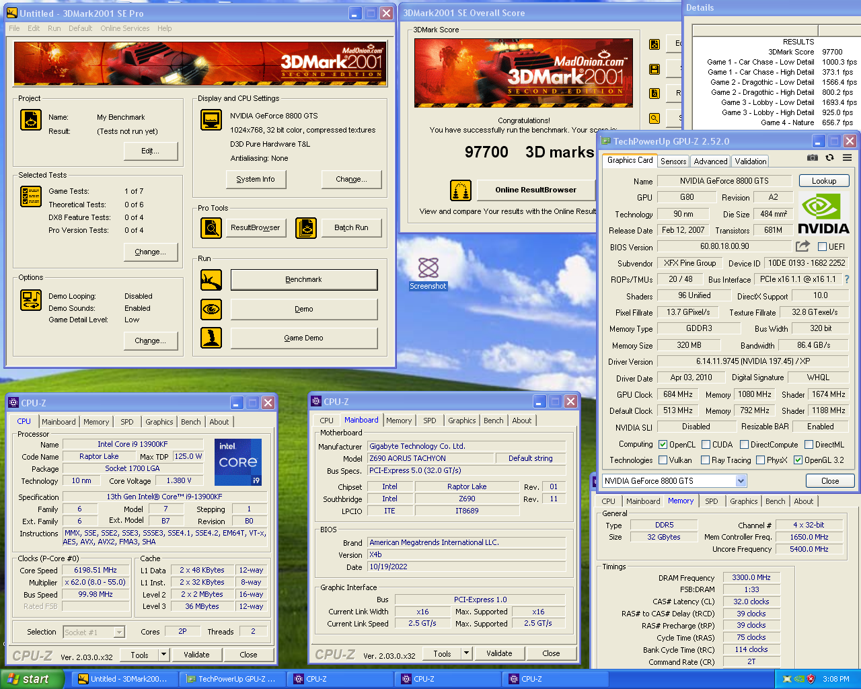This screenshot has height=689, width=861.
Task: Open the GPU-Z hamburger menu
Action: pyautogui.click(x=847, y=157)
